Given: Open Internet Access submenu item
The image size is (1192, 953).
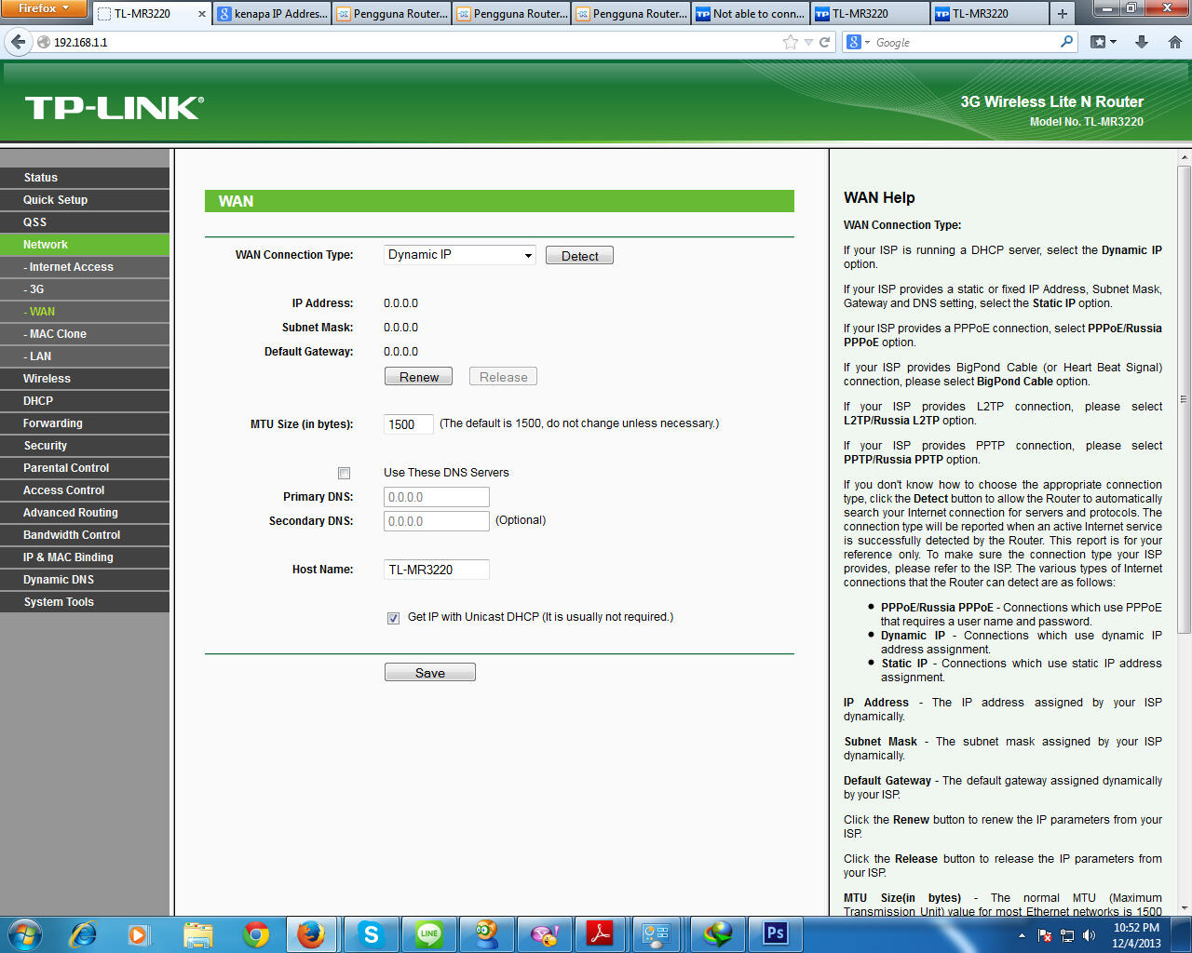Looking at the screenshot, I should point(85,267).
